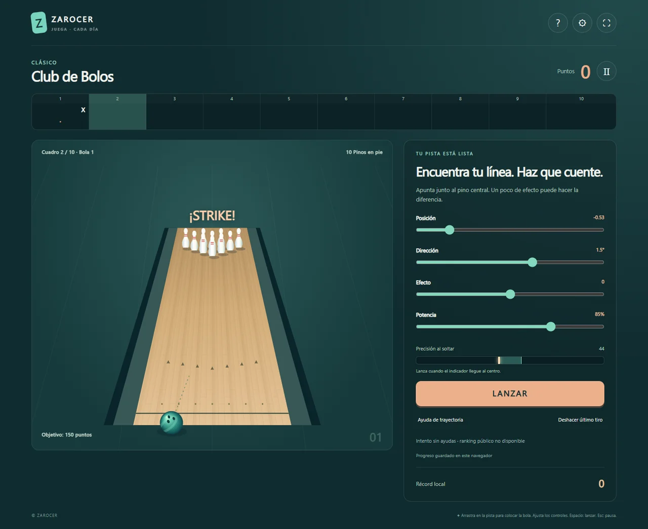Click "Progreso guardado en este navegador" text
This screenshot has width=648, height=529.
pos(454,456)
